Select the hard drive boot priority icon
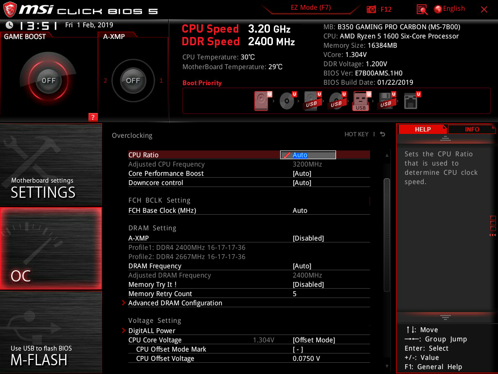Viewport: 498px width, 374px height. (261, 100)
